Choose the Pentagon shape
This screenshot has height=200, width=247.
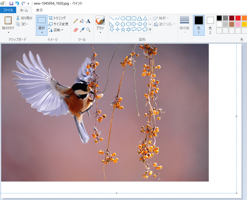click(123, 24)
